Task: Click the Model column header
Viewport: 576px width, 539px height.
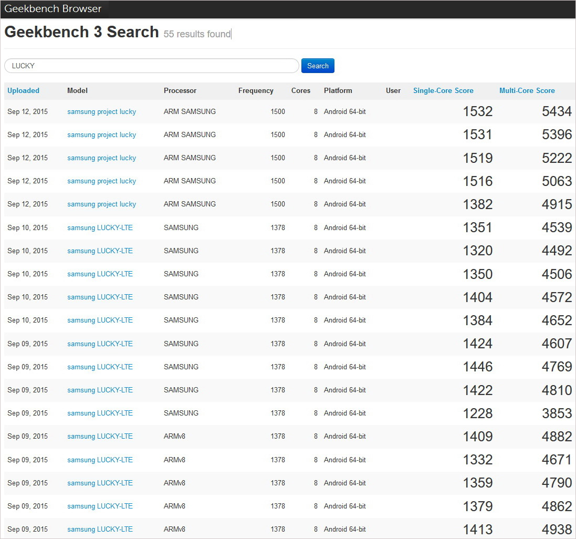Action: 77,90
